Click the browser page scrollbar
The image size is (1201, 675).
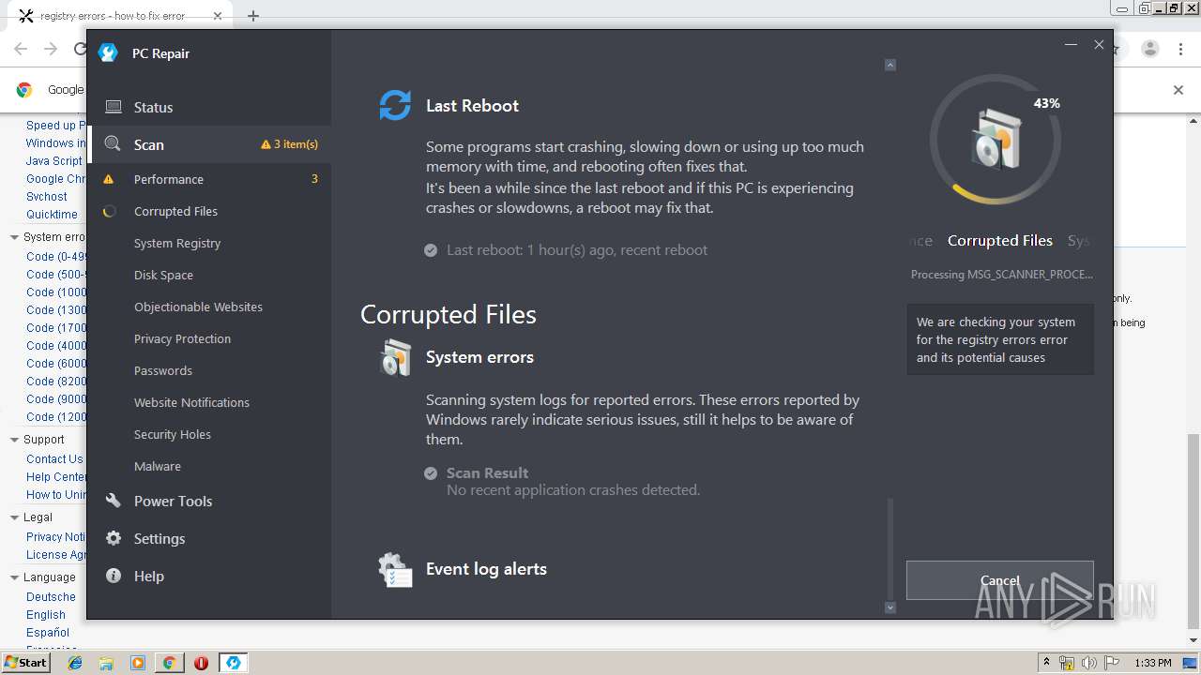click(x=1193, y=532)
